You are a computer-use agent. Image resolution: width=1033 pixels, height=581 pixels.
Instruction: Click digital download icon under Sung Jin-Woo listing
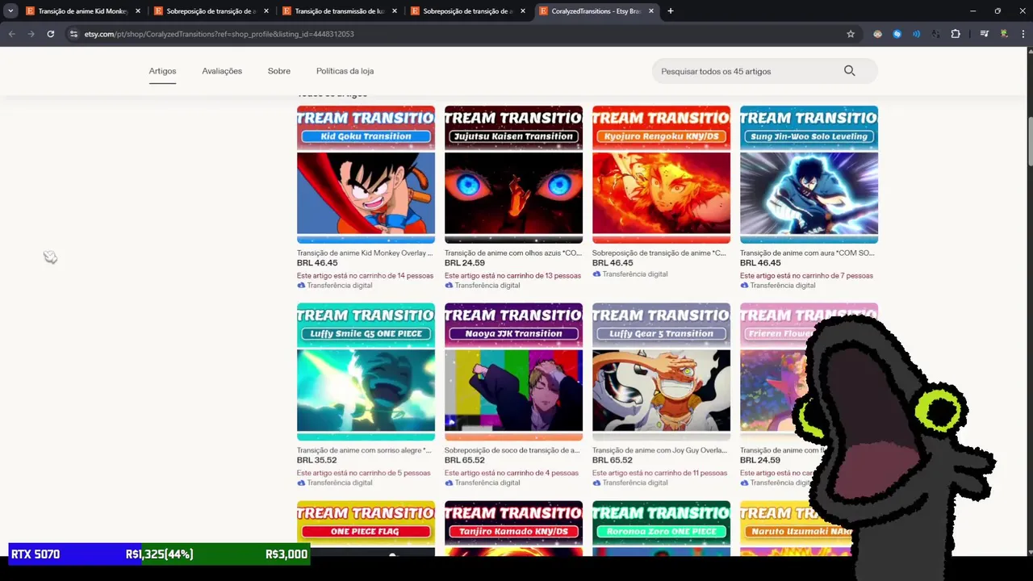click(744, 286)
